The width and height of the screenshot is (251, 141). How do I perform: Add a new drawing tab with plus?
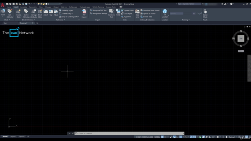[37, 23]
